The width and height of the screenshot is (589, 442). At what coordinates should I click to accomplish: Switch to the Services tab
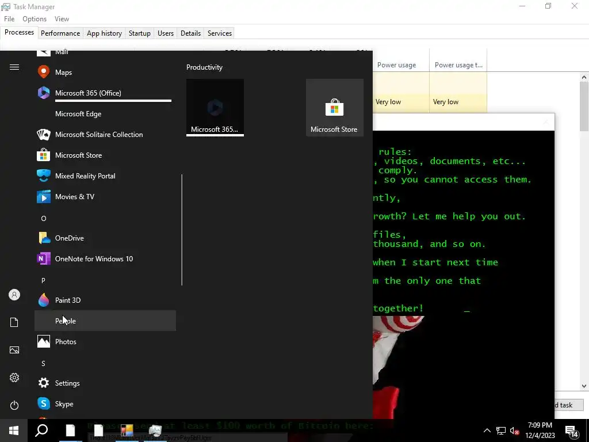[x=219, y=33]
